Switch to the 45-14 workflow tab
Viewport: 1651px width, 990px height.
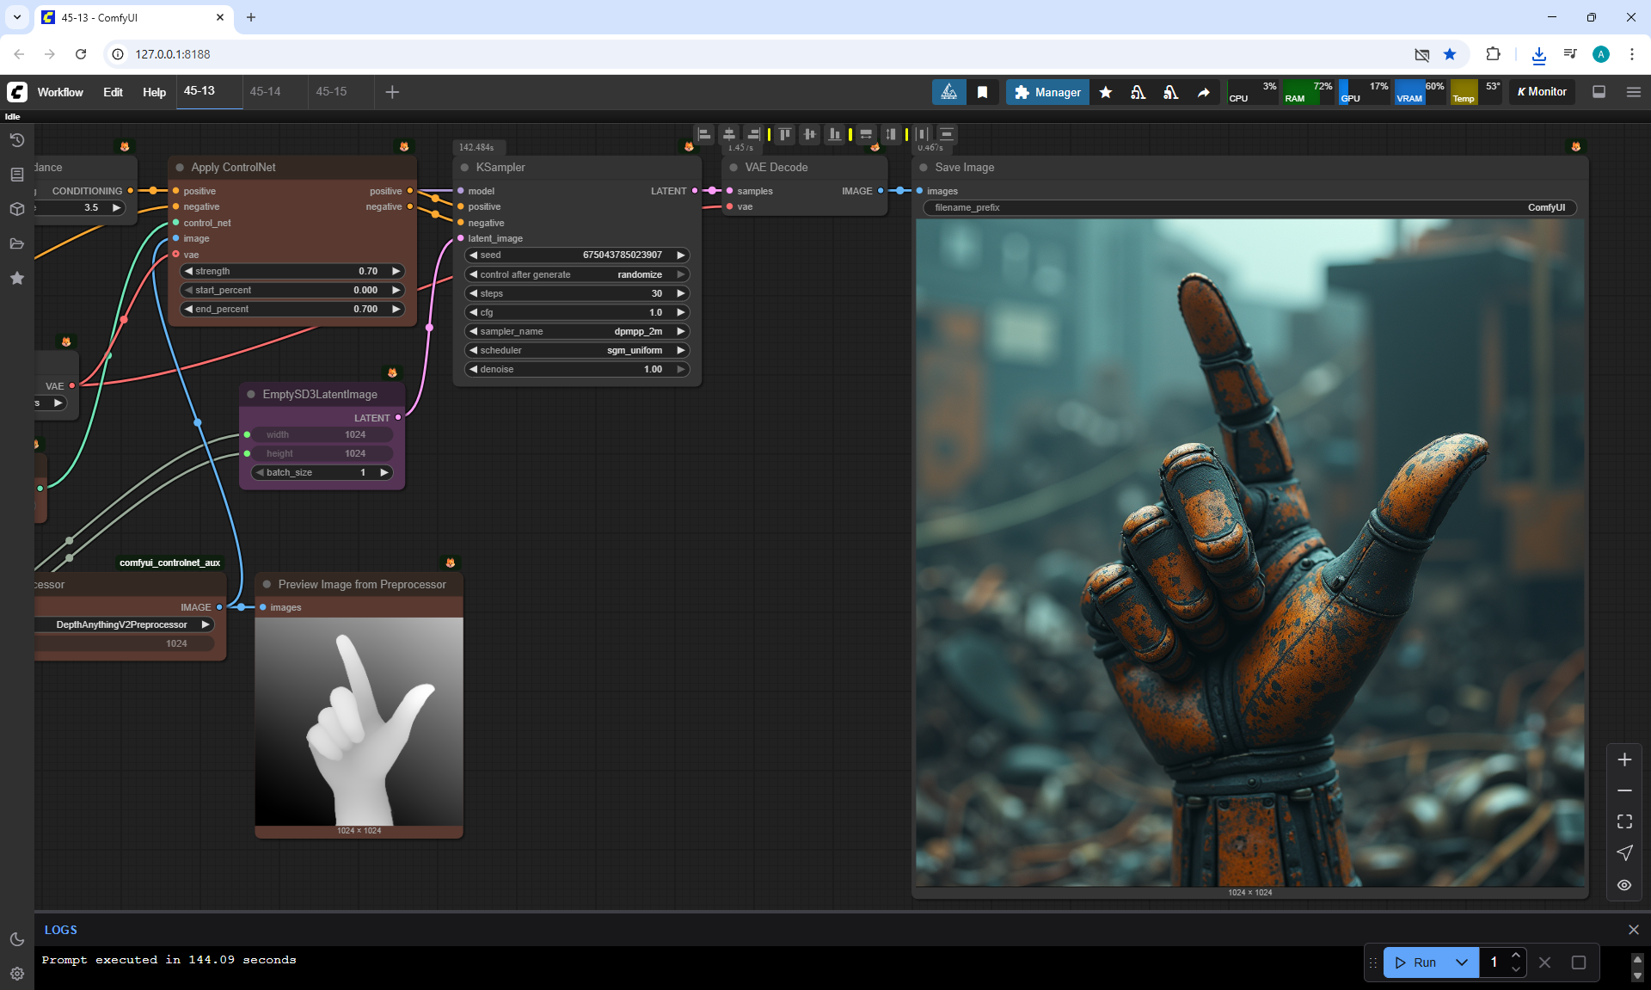pyautogui.click(x=266, y=91)
